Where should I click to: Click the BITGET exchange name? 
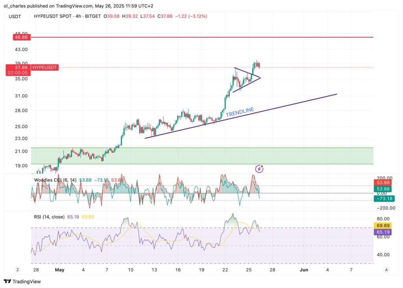[x=93, y=16]
